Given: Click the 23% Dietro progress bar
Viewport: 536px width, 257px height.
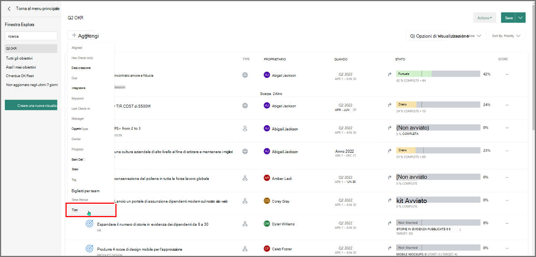Looking at the screenshot, I should click(x=438, y=150).
